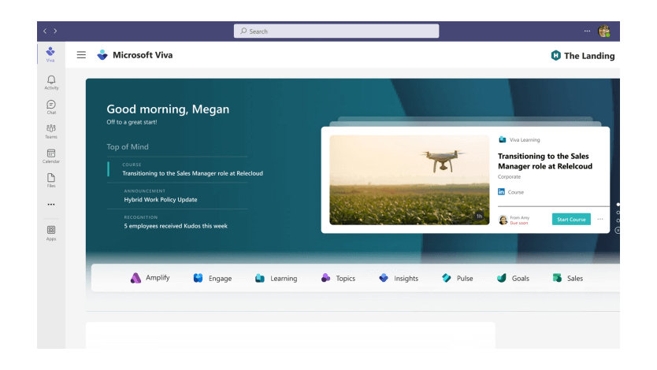Open the Engage app
657x370 pixels.
213,279
